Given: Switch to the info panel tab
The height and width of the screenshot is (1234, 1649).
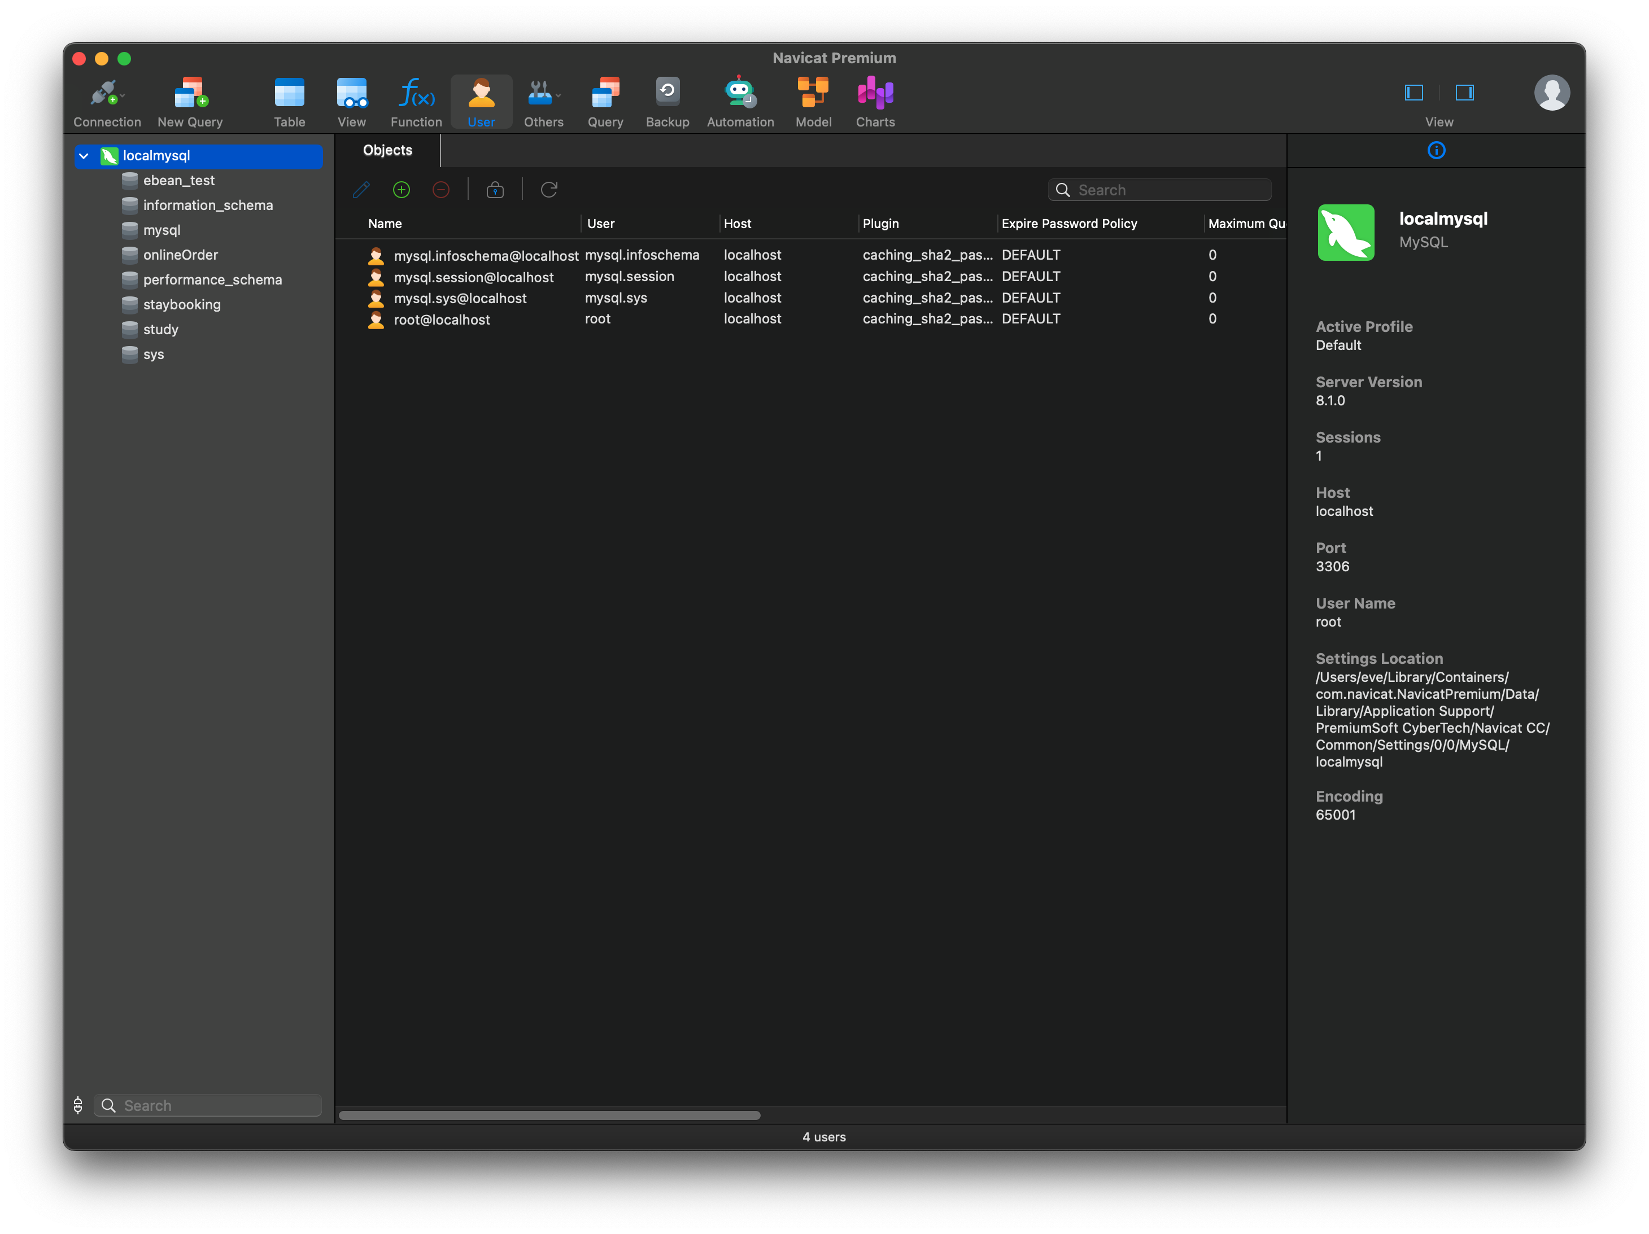Looking at the screenshot, I should [x=1436, y=151].
